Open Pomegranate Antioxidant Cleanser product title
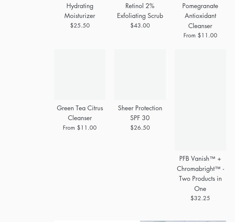Image resolution: width=235 pixels, height=222 pixels. point(200,16)
